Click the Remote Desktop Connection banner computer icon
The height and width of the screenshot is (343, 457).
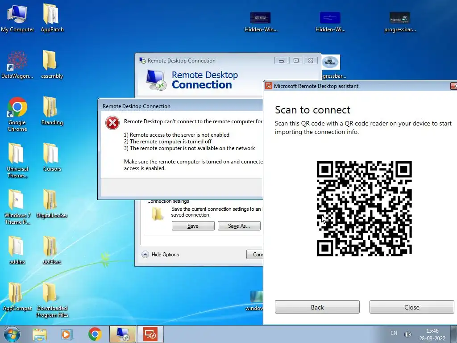pyautogui.click(x=156, y=79)
